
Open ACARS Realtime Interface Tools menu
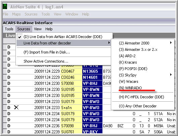point(9,29)
